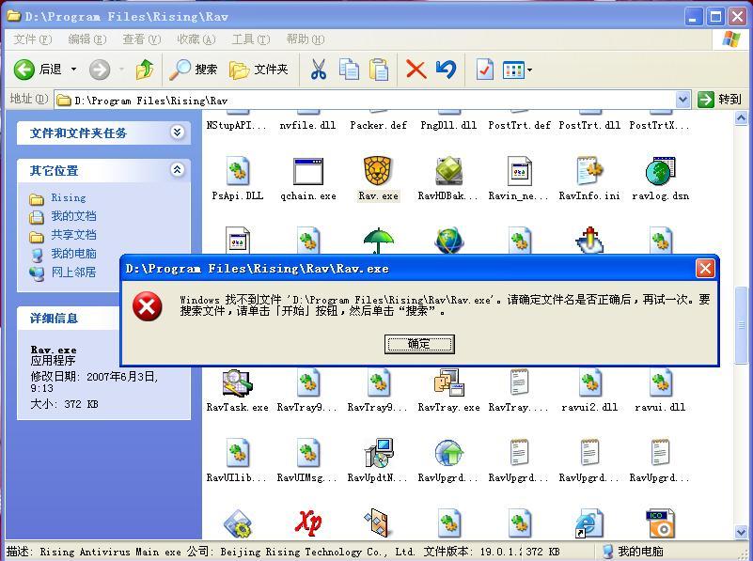The image size is (753, 561).
Task: Go up one folder level
Action: click(145, 70)
